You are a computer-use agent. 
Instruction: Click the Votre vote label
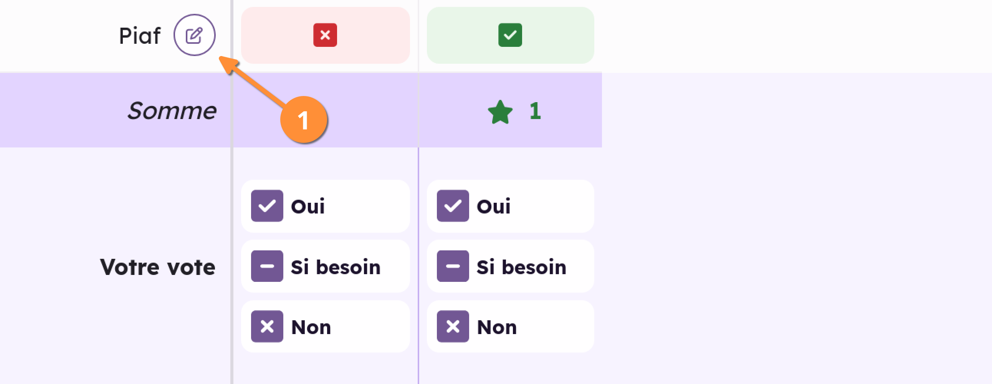pyautogui.click(x=157, y=267)
